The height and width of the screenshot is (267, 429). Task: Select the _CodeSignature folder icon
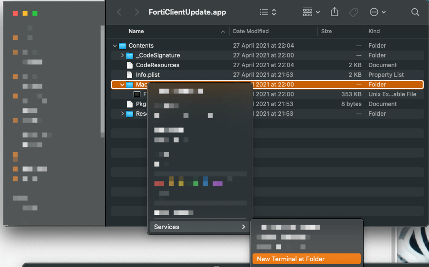click(x=130, y=55)
